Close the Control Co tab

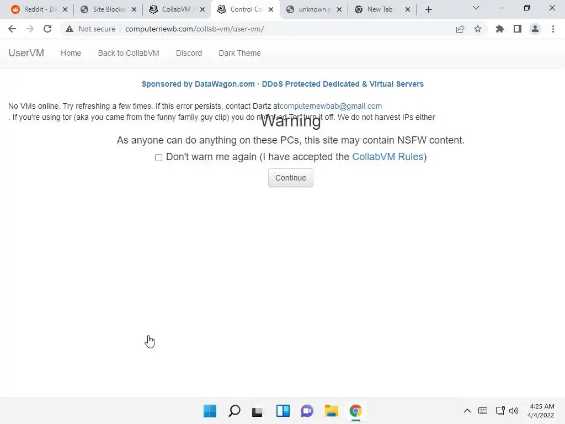[x=271, y=9]
